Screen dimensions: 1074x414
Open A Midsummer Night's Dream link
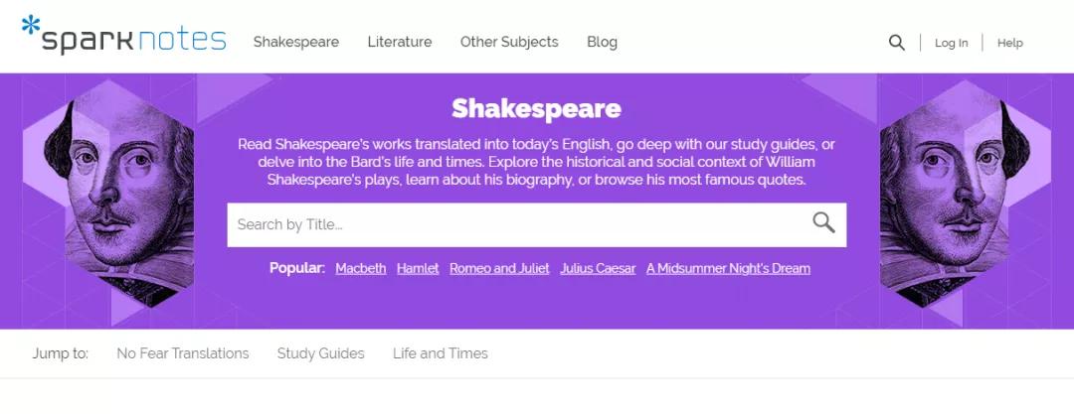[x=728, y=268]
